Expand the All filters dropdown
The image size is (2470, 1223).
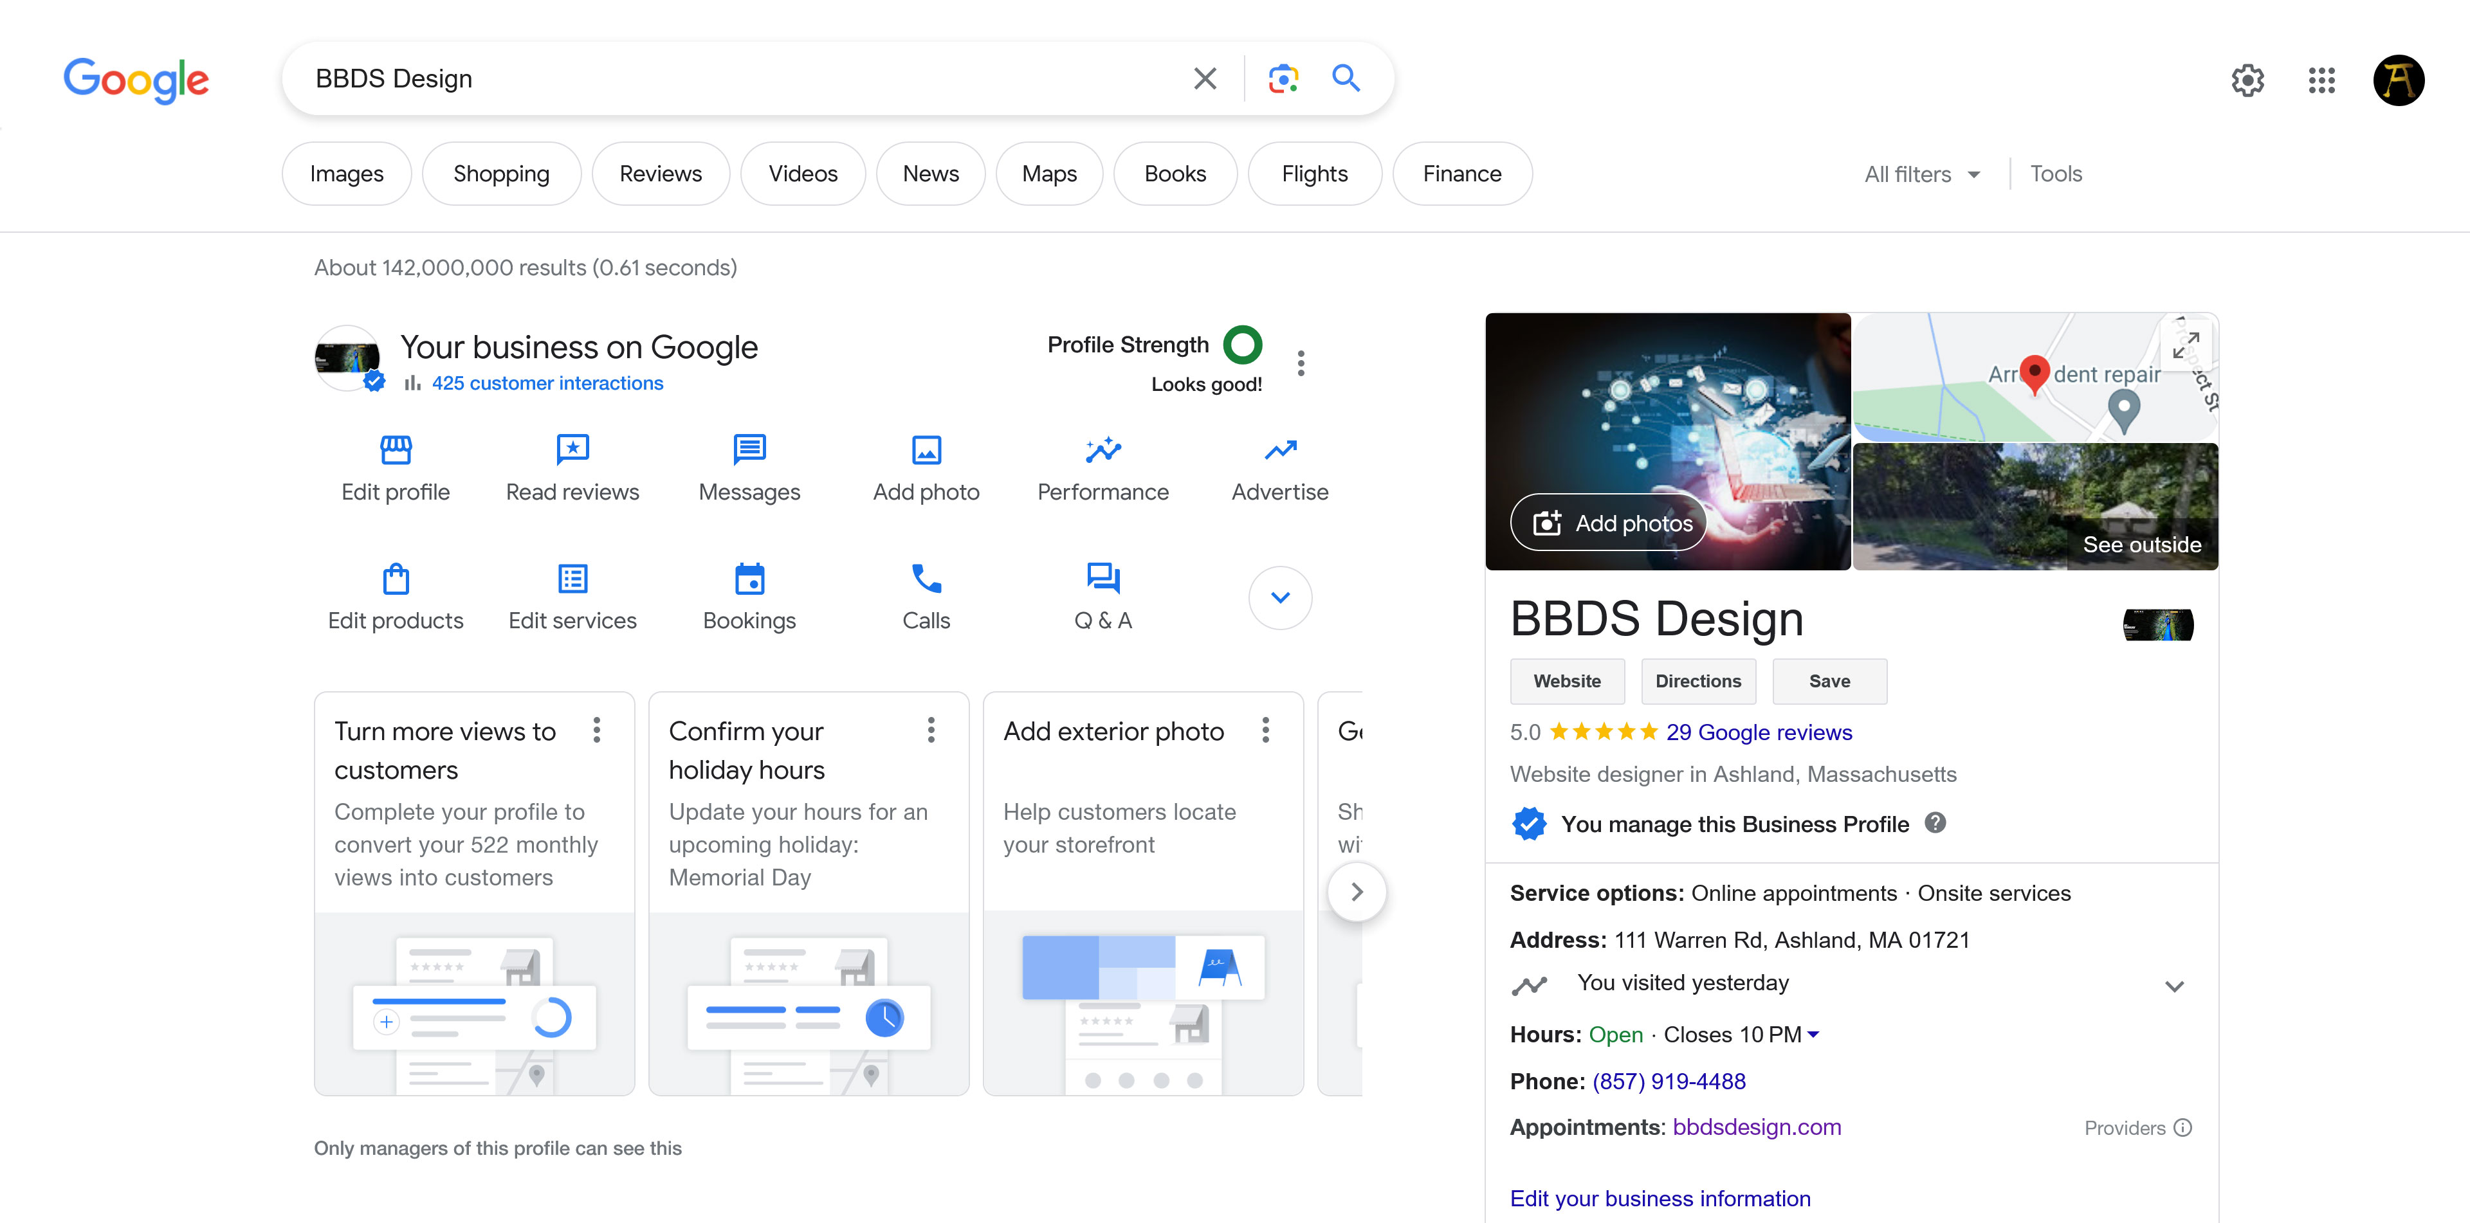(1921, 174)
